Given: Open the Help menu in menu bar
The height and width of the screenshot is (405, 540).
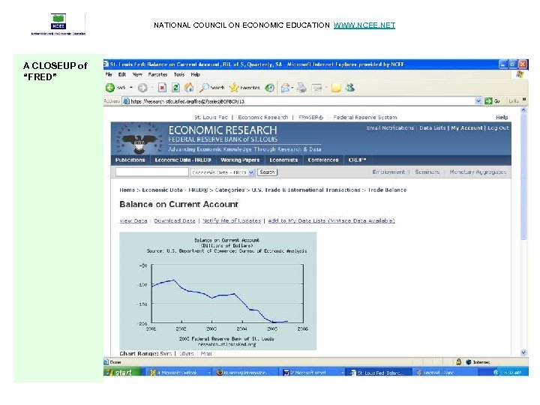Looking at the screenshot, I should (x=195, y=74).
